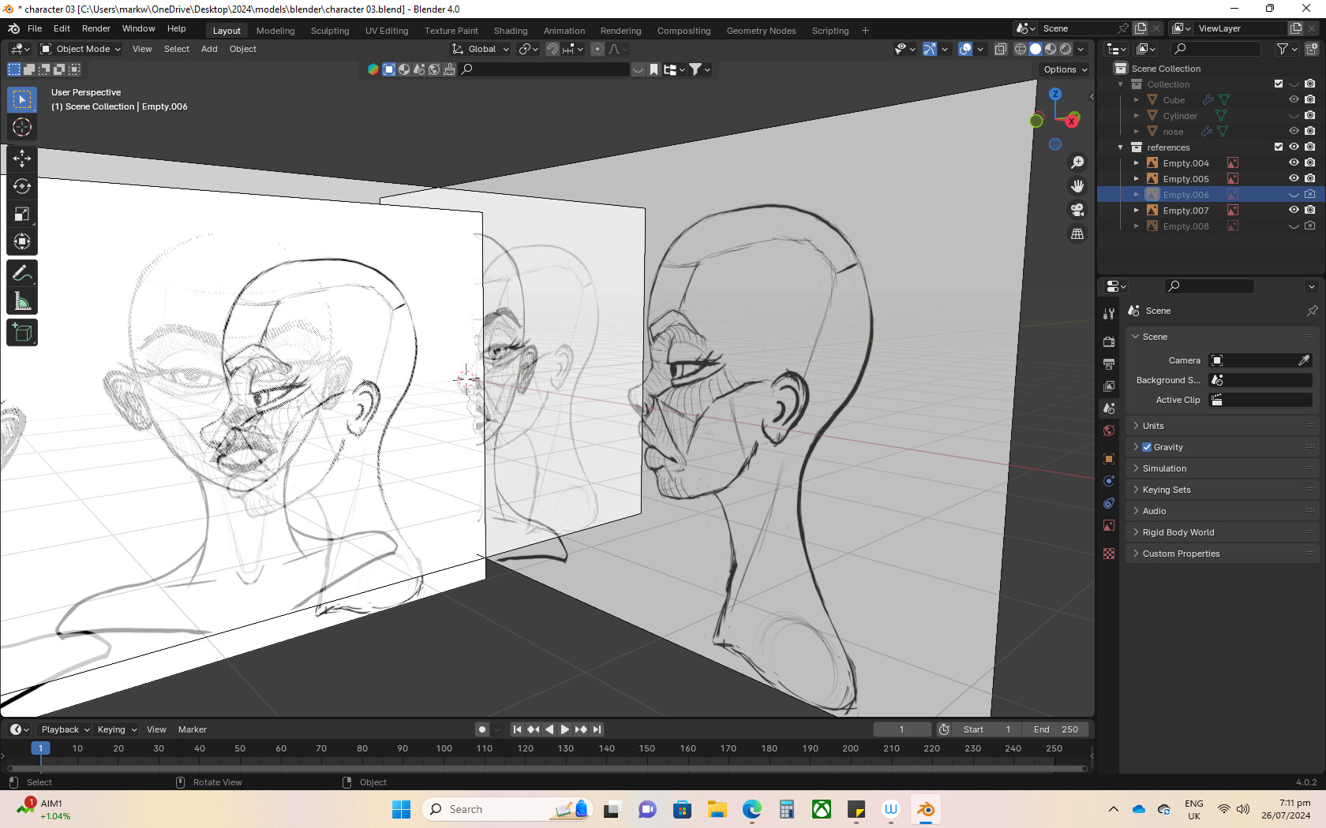Click the Play animation button
The image size is (1326, 828).
(565, 729)
